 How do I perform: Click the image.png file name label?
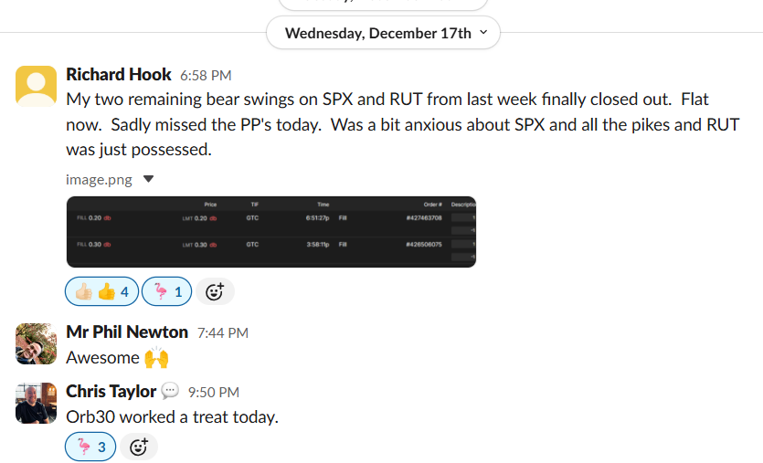tap(99, 180)
